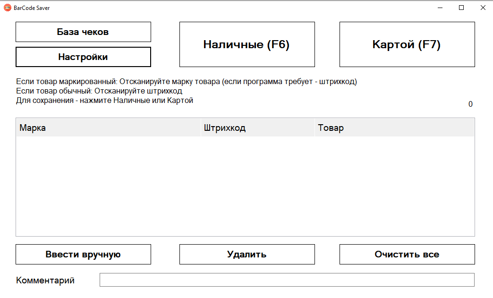Click inside the empty items table

pyautogui.click(x=245, y=187)
